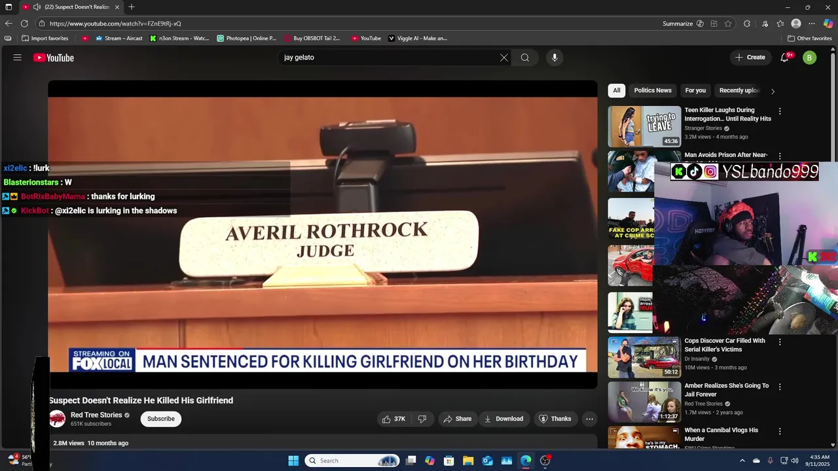
Task: Open more actions ellipsis below video
Action: click(x=589, y=419)
